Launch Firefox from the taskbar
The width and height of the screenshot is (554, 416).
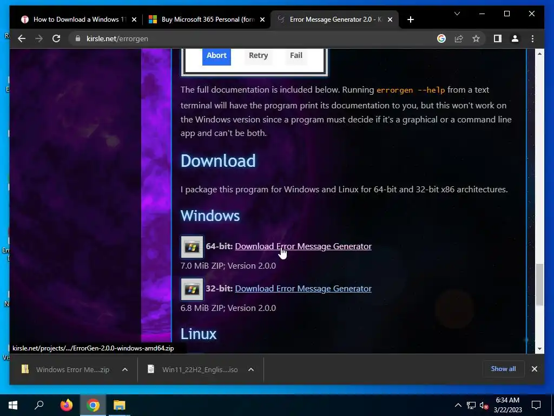[x=66, y=405]
